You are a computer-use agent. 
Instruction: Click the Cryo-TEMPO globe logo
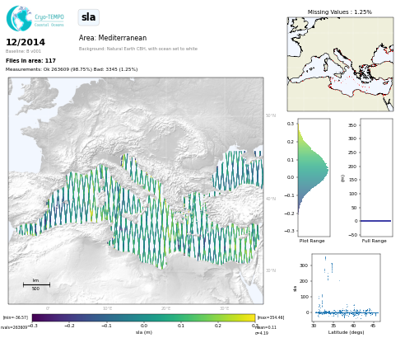[x=19, y=18]
